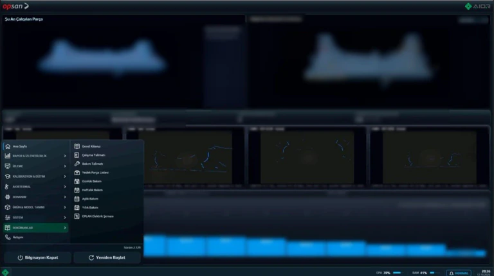Expand the Kalibrasyon & Eğitim chevron
Viewport: 494px width, 276px height.
(65, 177)
